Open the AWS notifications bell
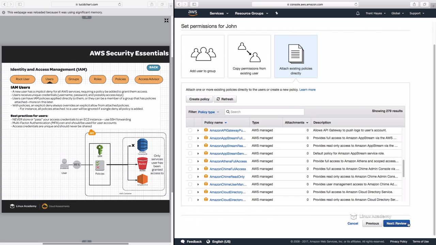The image size is (436, 245). 358,13
